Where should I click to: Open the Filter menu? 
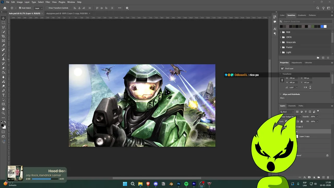pos(48,2)
